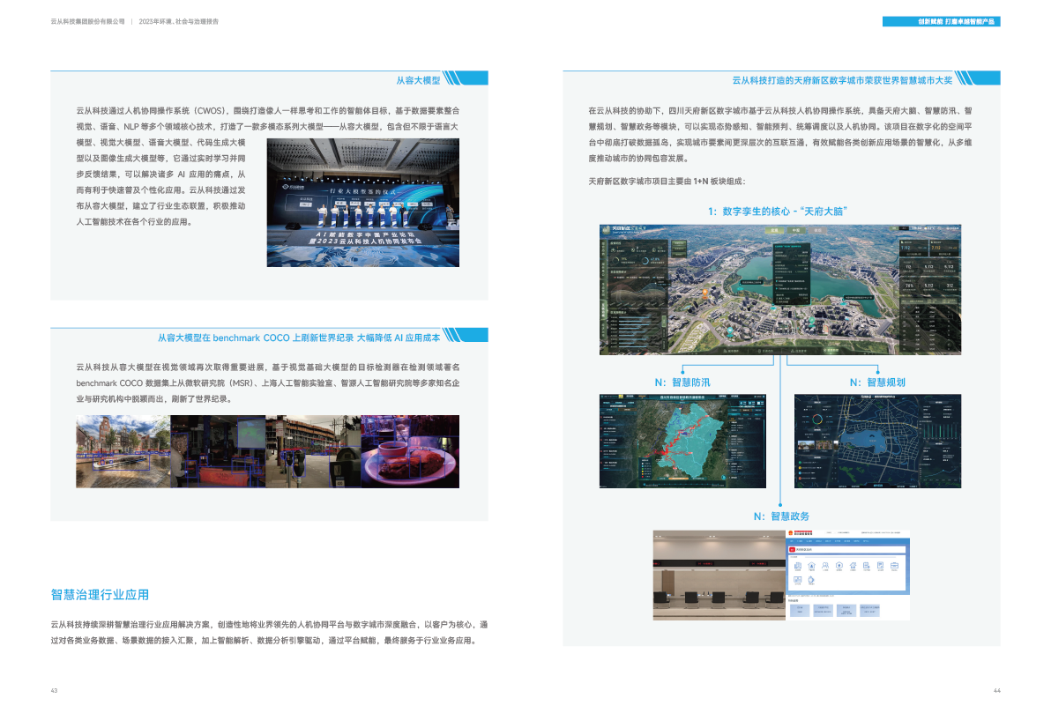This screenshot has height=713, width=1051.
Task: Open the food plate detection image
Action: [410, 451]
